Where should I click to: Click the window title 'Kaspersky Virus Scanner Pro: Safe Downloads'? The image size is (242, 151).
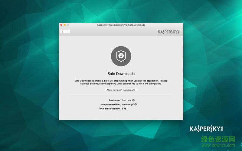(x=121, y=25)
